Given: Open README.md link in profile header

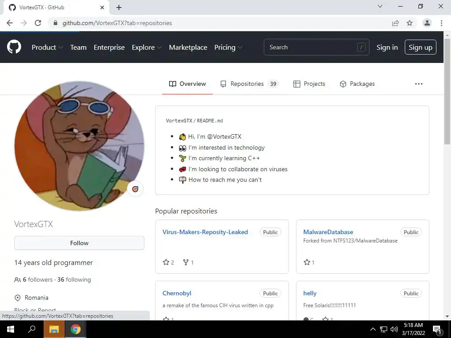Looking at the screenshot, I should coord(210,121).
